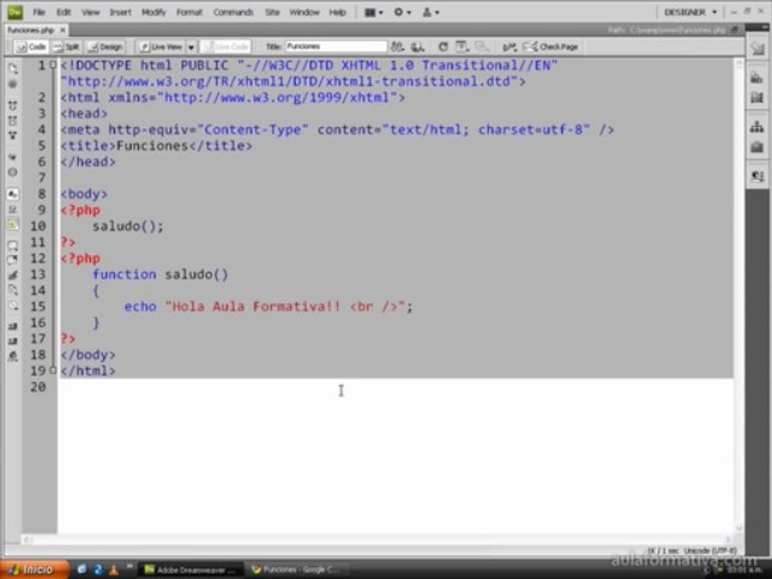
Task: Open the Files panel icon on right dock
Action: click(758, 127)
